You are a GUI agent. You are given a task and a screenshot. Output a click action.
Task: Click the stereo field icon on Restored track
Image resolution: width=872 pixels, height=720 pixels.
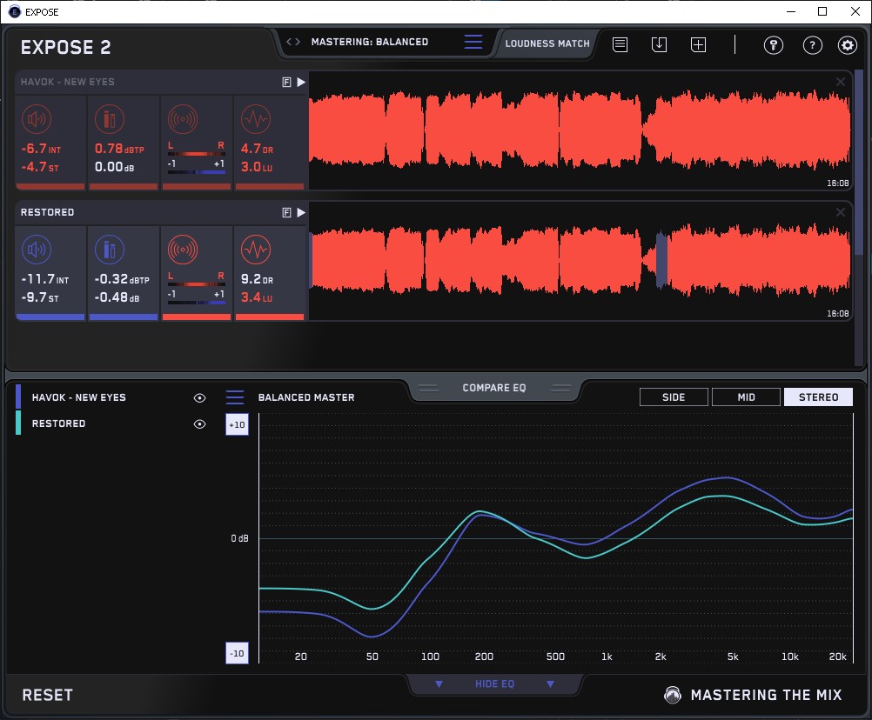click(183, 250)
